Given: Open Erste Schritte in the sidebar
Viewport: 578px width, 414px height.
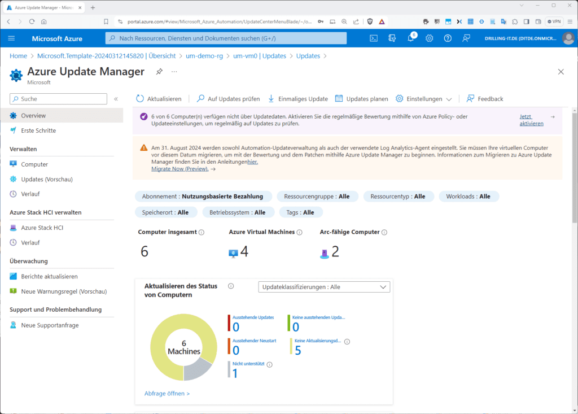Looking at the screenshot, I should pyautogui.click(x=38, y=130).
